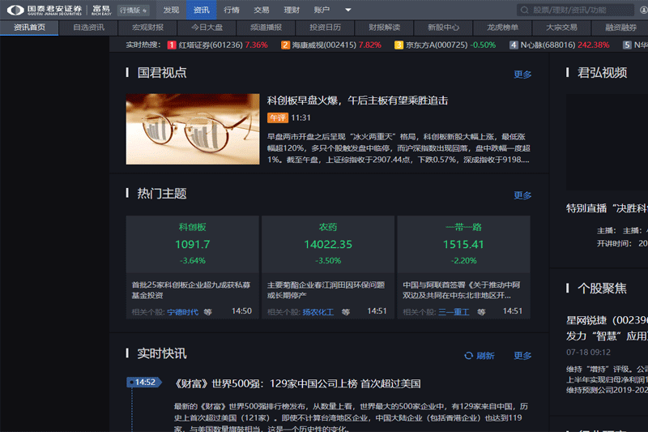Screen dimensions: 648x432
Task: Open hot search 海康威视(002415)
Action: (x=324, y=45)
